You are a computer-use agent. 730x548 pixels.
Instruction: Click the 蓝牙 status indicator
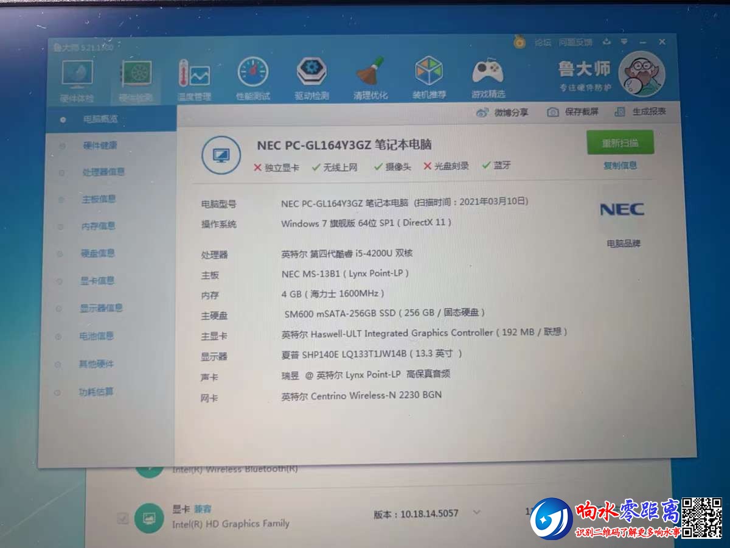496,166
